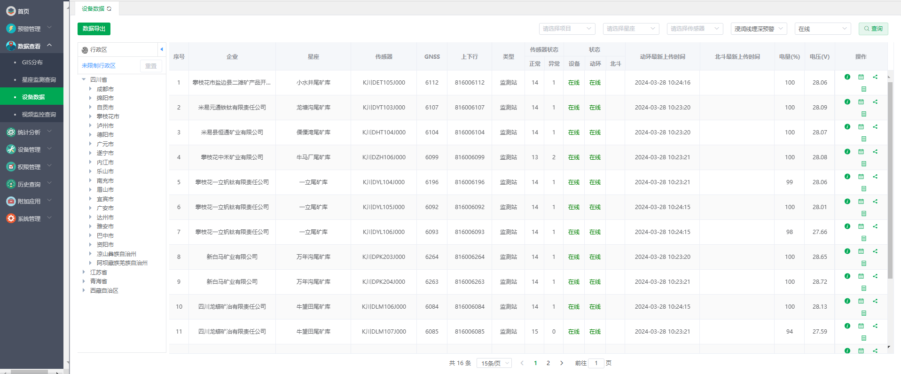Screen dimensions: 901x374
Task: Click the 重置 reset button
Action: click(x=151, y=66)
